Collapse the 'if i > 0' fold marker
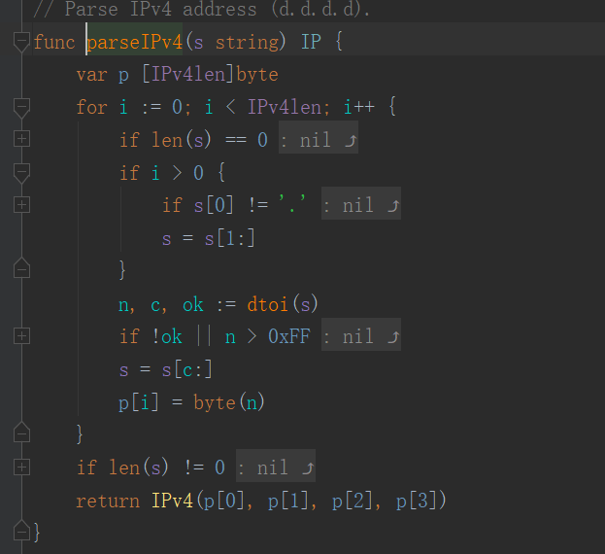Screen dimensions: 605x554 tap(21, 173)
